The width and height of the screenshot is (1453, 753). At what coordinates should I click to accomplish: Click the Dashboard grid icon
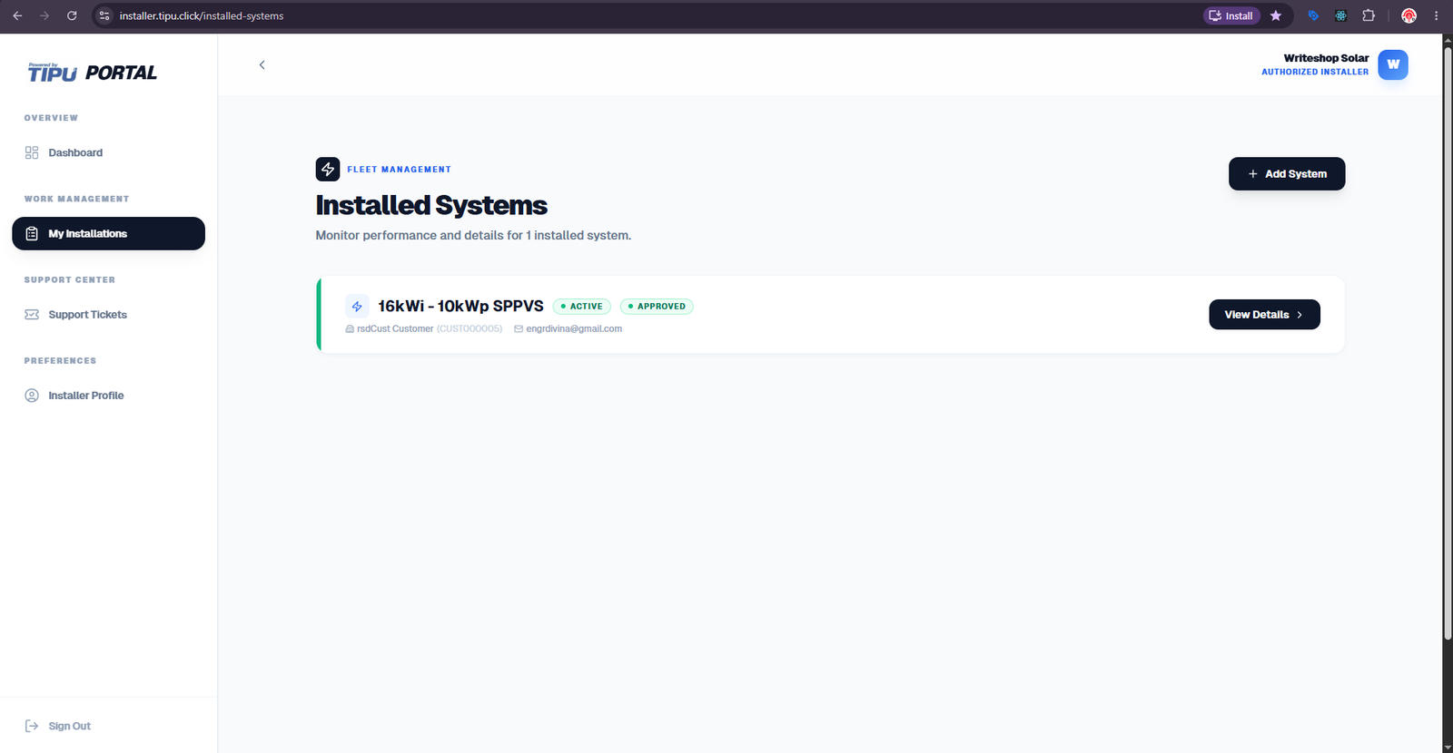coord(32,152)
